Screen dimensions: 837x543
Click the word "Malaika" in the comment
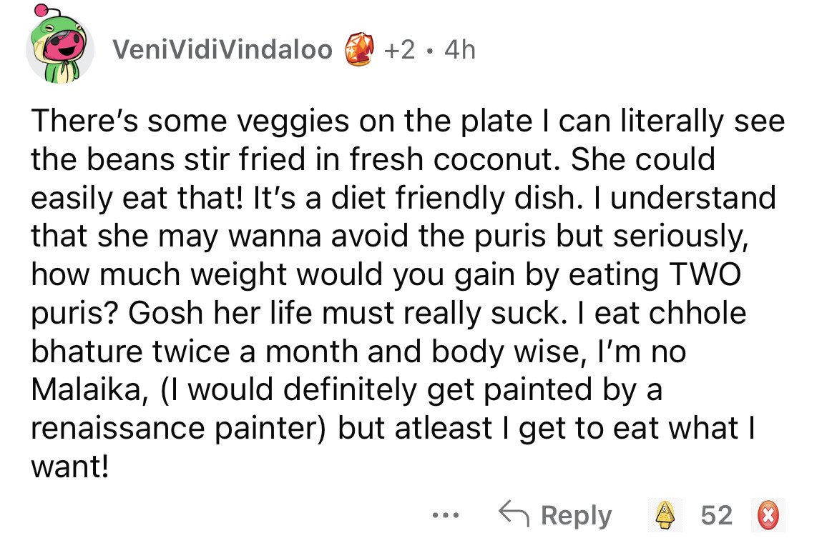click(x=85, y=391)
